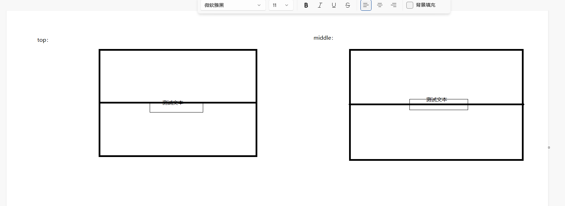Image resolution: width=565 pixels, height=206 pixels.
Task: Select the horizontal line across the right rectangle
Action: pos(379,104)
